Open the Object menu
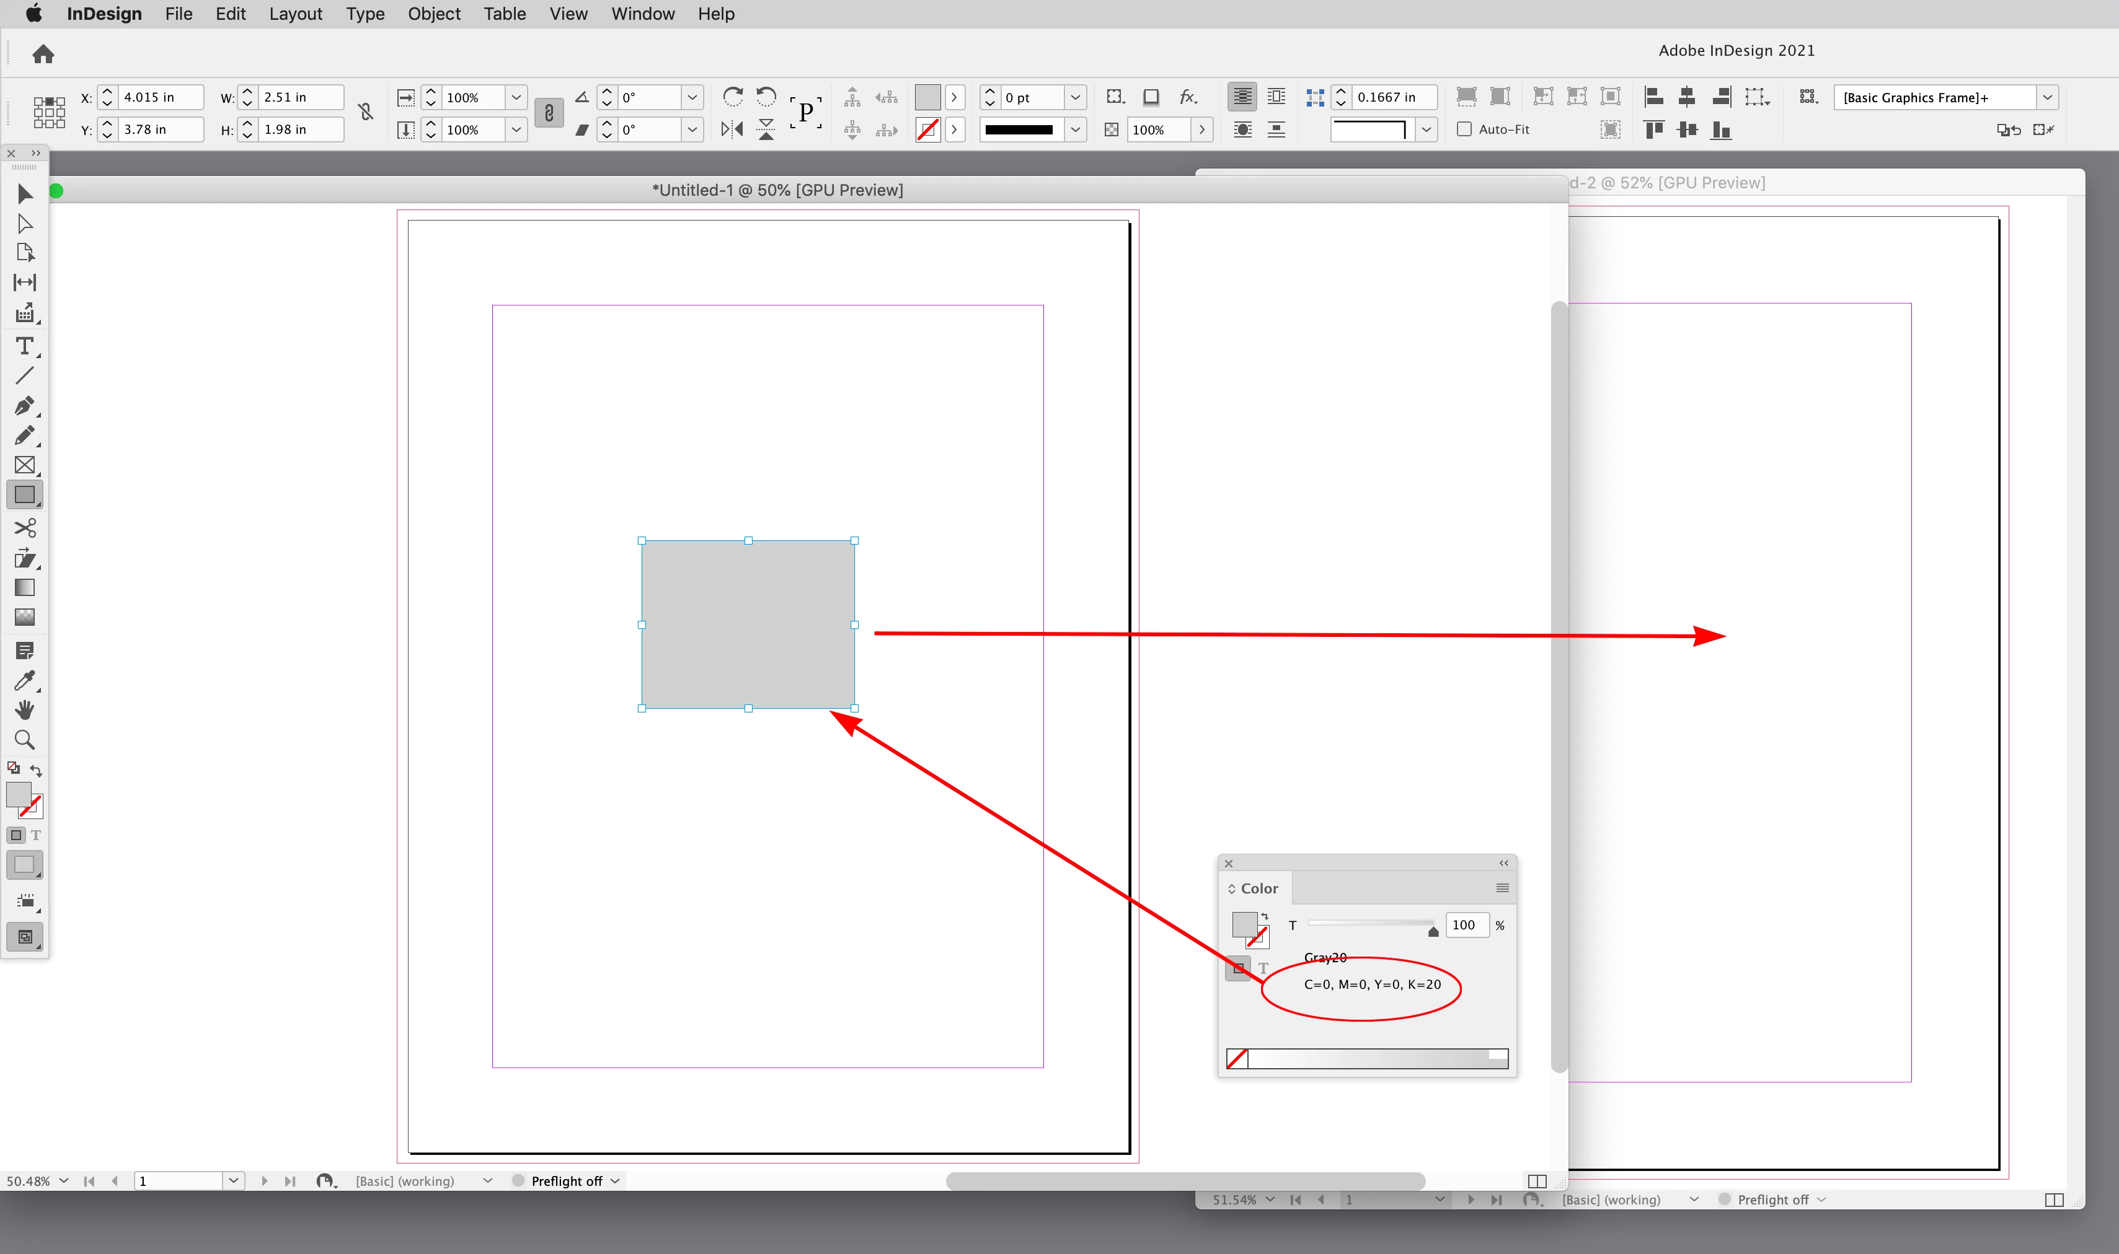Image resolution: width=2119 pixels, height=1254 pixels. click(434, 14)
